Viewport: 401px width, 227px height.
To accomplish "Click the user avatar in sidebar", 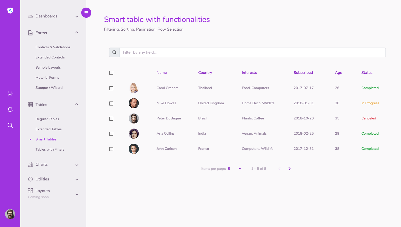I will click(x=10, y=214).
